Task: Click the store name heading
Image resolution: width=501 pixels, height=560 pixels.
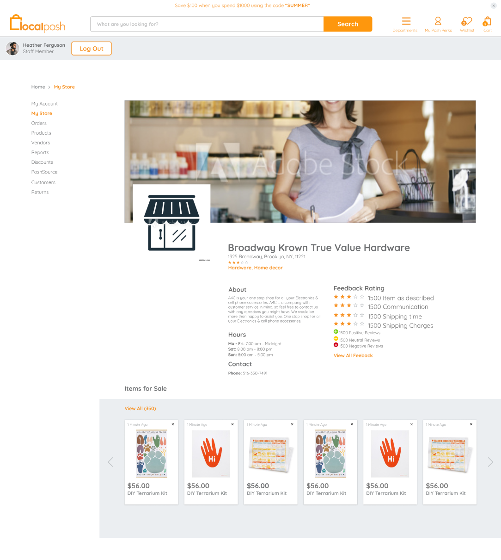Action: [x=319, y=248]
